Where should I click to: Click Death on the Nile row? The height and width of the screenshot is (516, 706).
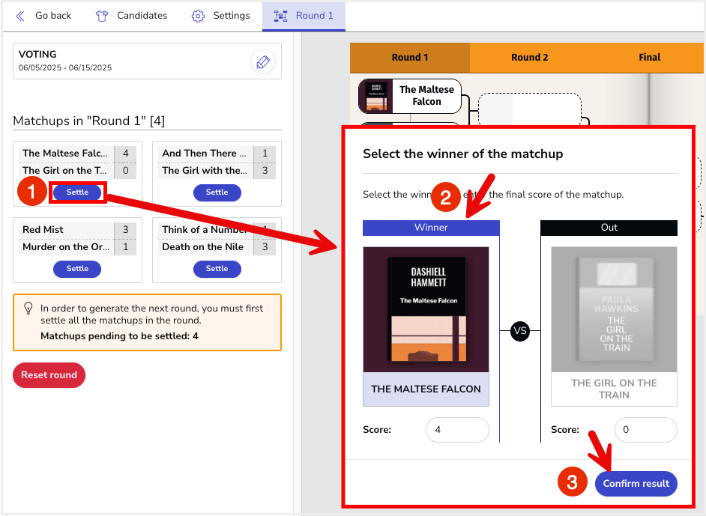point(219,247)
